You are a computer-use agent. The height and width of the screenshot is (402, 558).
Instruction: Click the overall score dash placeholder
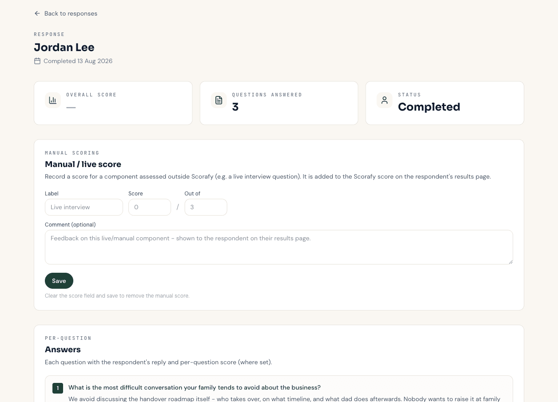pos(71,107)
